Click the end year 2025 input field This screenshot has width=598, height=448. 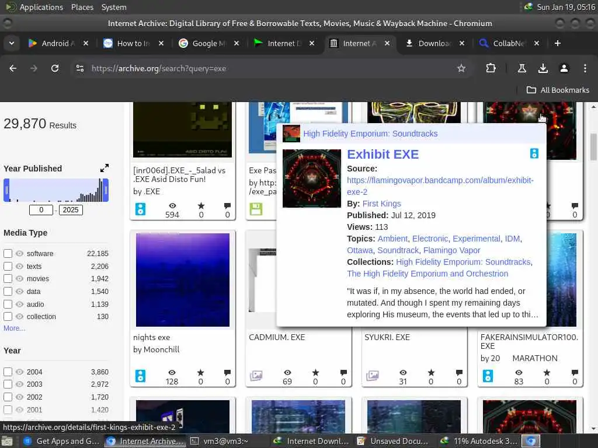71,210
